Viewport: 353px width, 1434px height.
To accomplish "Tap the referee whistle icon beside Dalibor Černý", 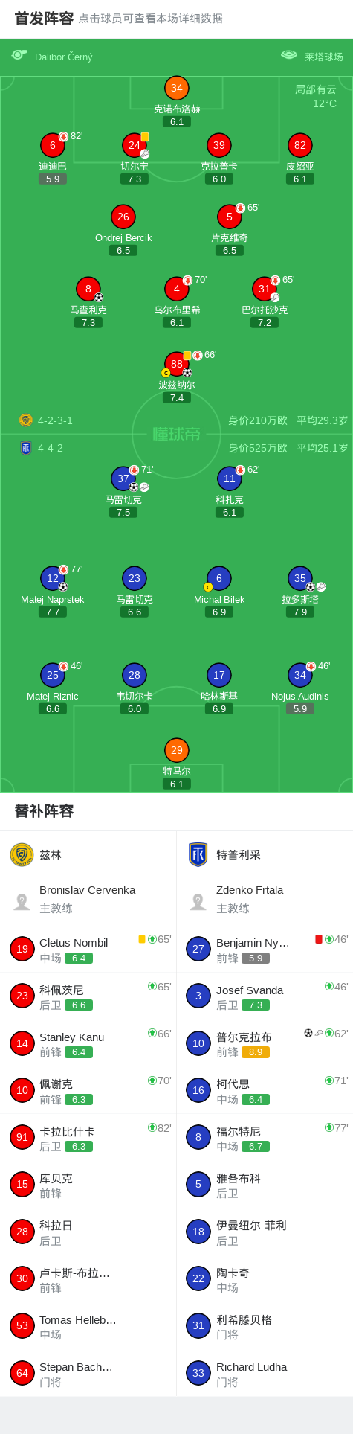I will [x=19, y=54].
